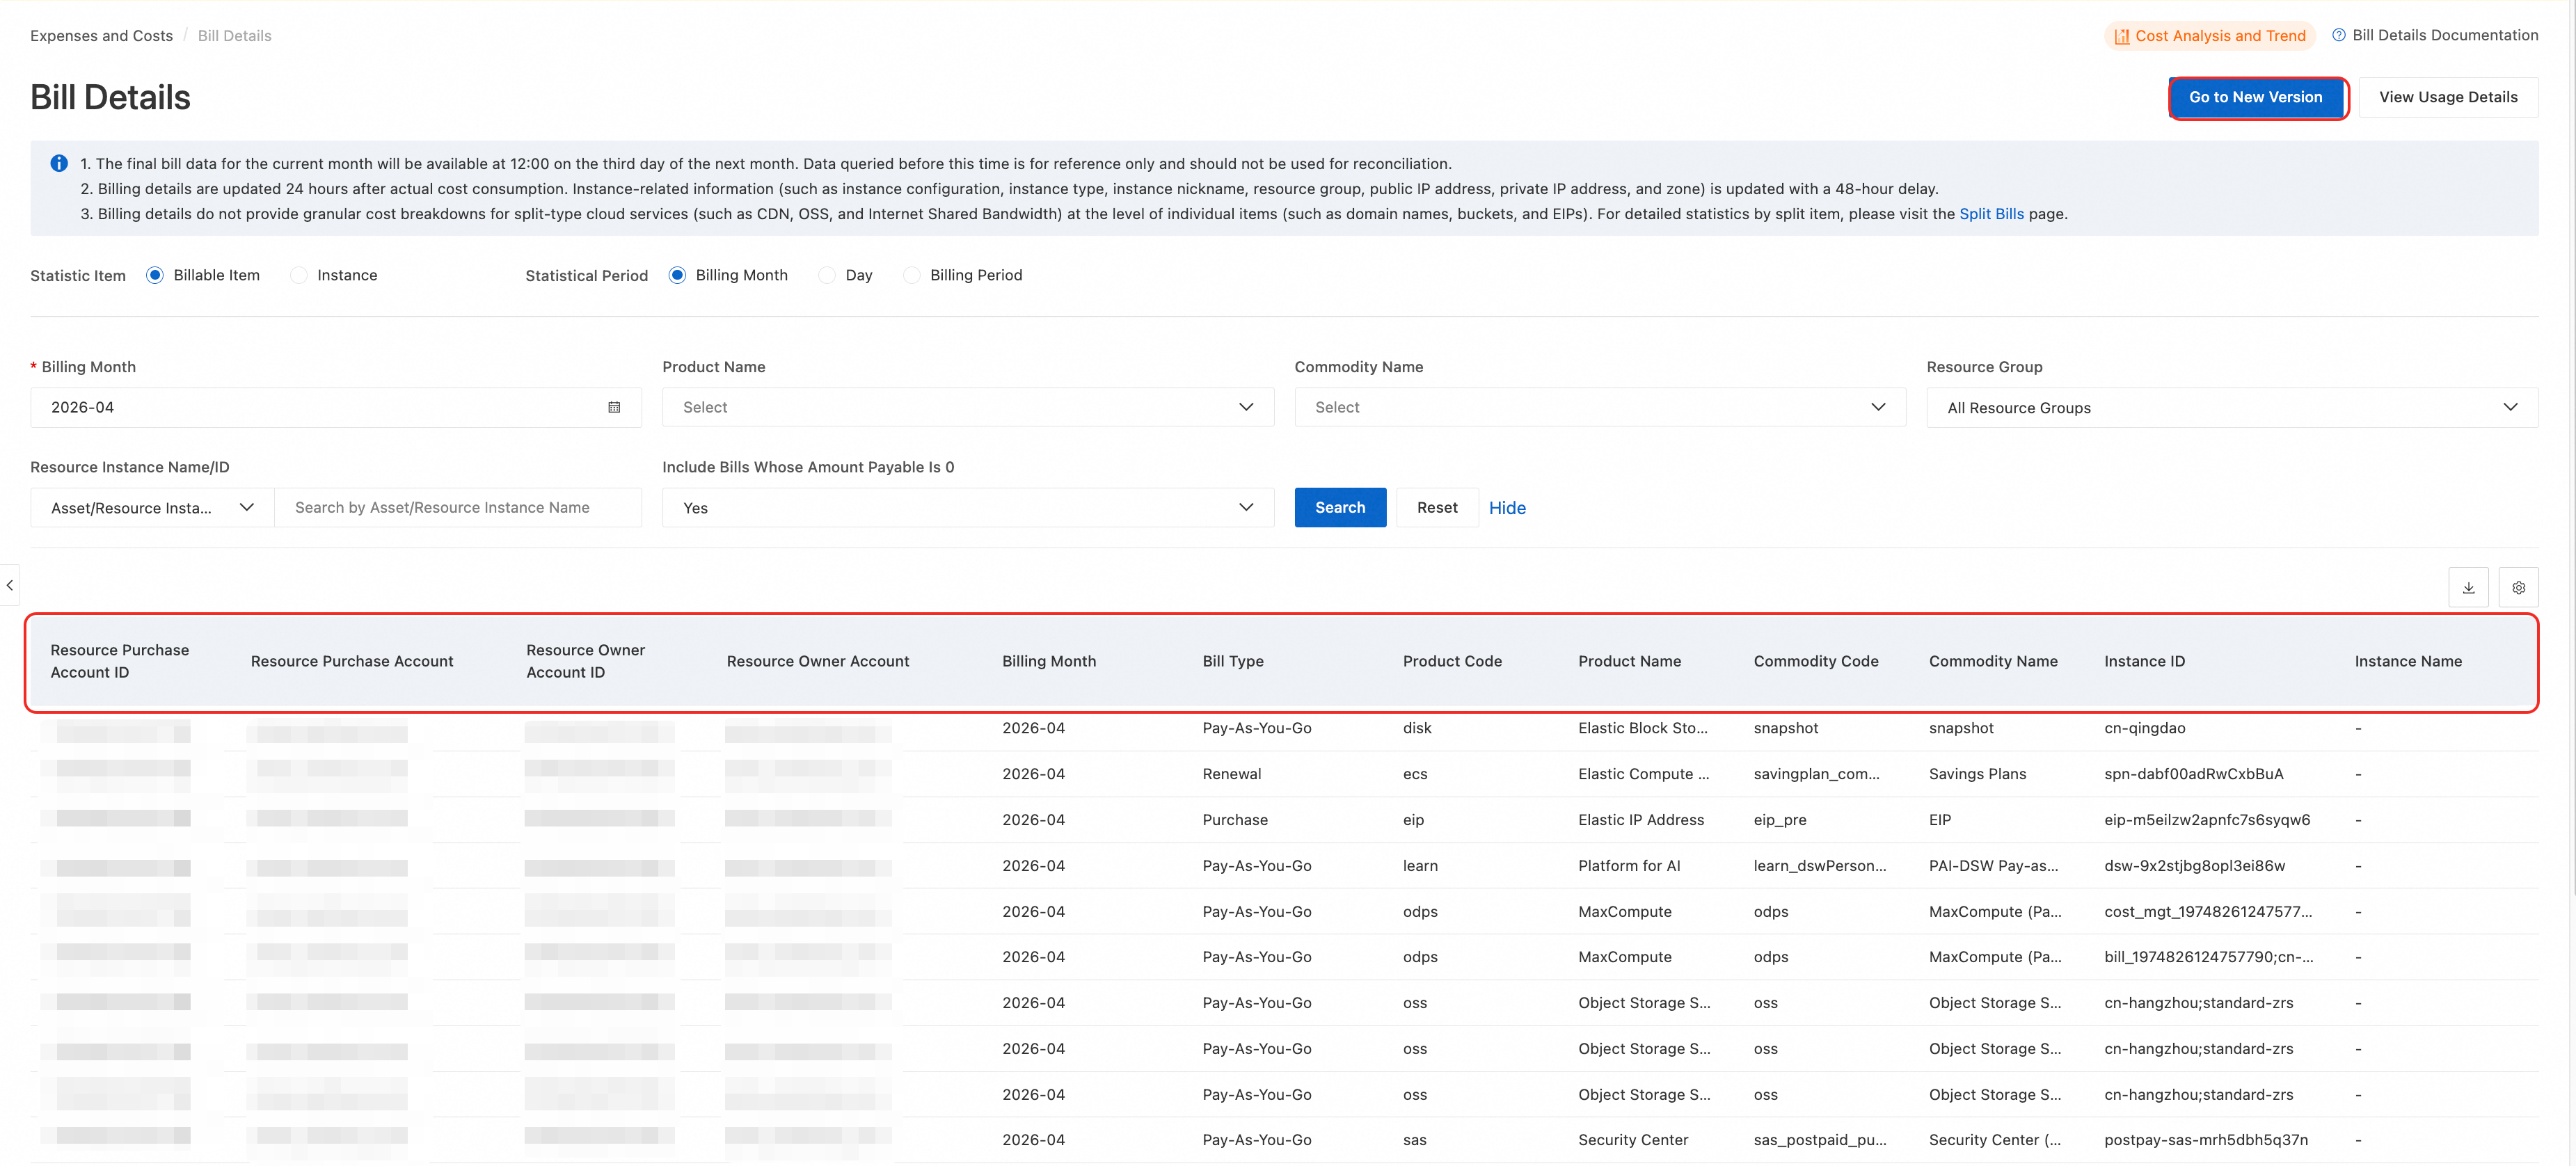Select Billing Month statistical period radio
The height and width of the screenshot is (1166, 2576).
677,275
